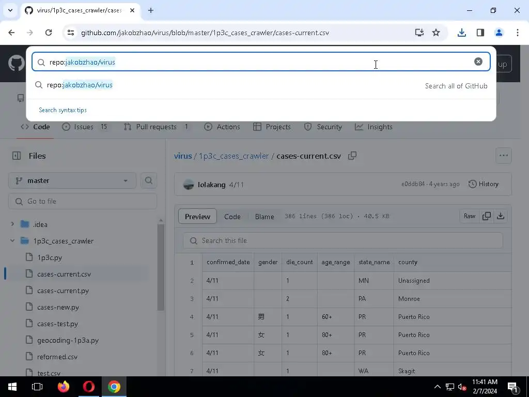
Task: Open geocoding-1p3a.py in the file tree
Action: click(68, 340)
